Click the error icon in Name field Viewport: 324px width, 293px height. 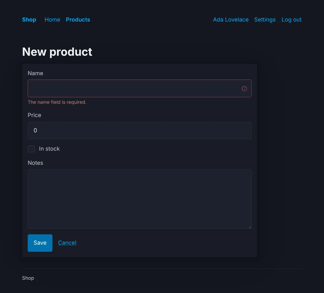click(x=244, y=88)
